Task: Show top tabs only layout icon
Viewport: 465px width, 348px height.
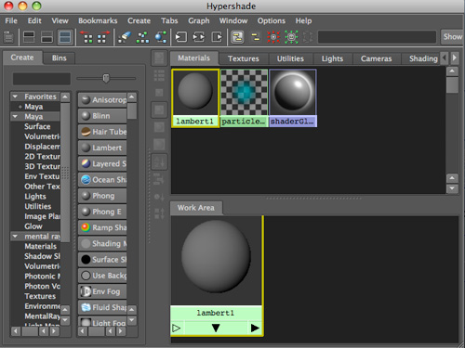Action: click(x=29, y=37)
